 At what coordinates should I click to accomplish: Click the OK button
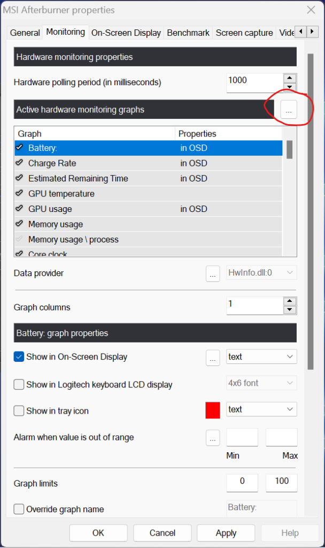click(x=98, y=533)
